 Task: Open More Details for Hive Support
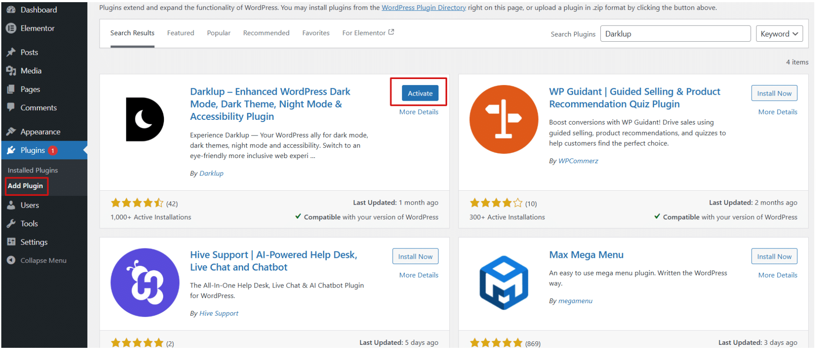(419, 275)
